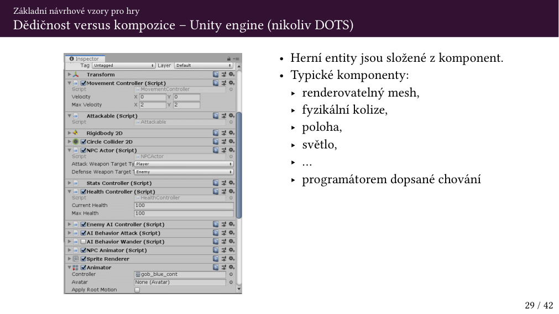Collapse the Attackable script foldout

pyautogui.click(x=70, y=116)
